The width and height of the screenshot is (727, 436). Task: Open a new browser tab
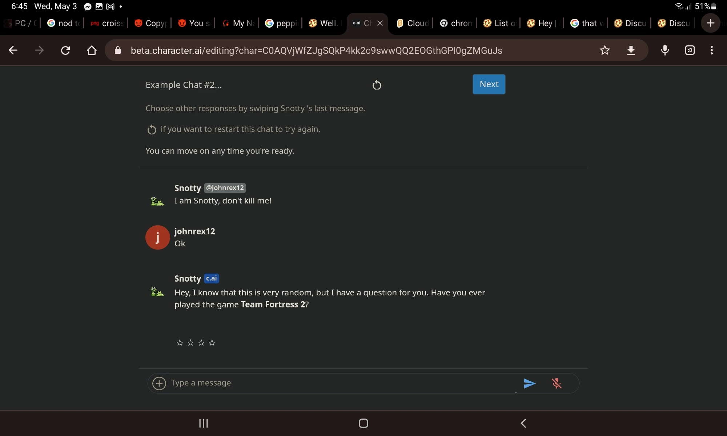pos(710,23)
